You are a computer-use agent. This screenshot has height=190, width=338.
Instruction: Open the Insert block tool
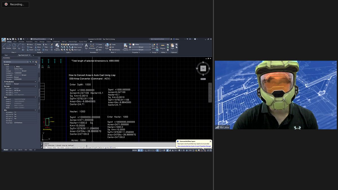coord(107,46)
